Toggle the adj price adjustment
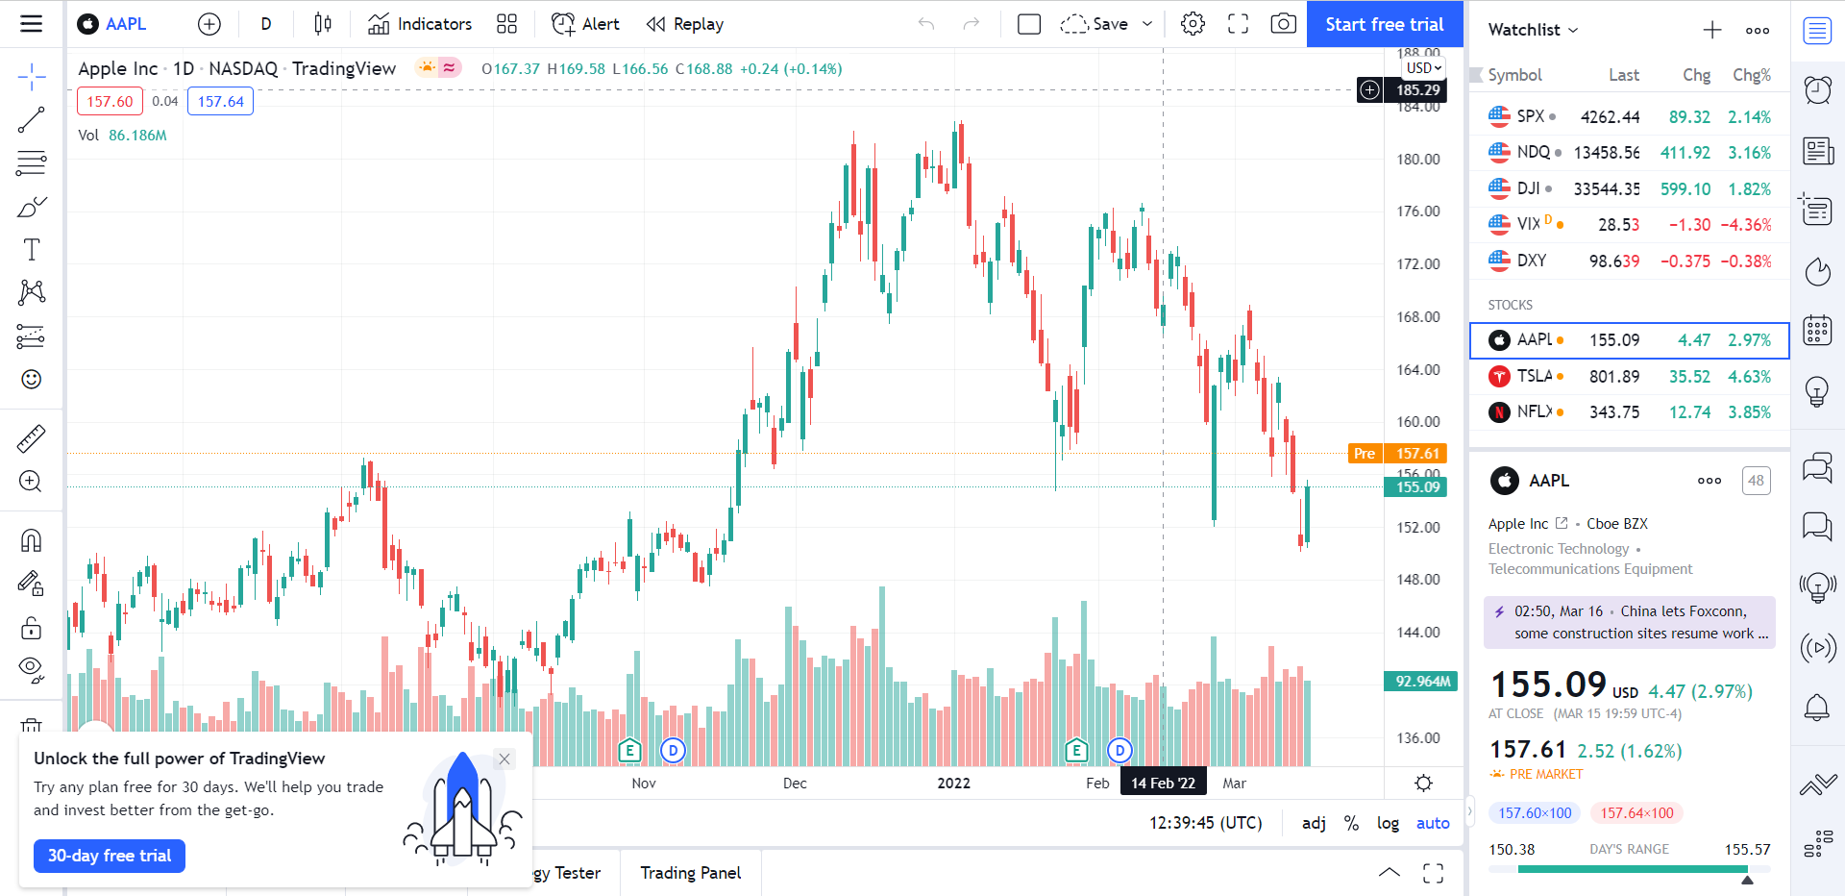 coord(1314,823)
